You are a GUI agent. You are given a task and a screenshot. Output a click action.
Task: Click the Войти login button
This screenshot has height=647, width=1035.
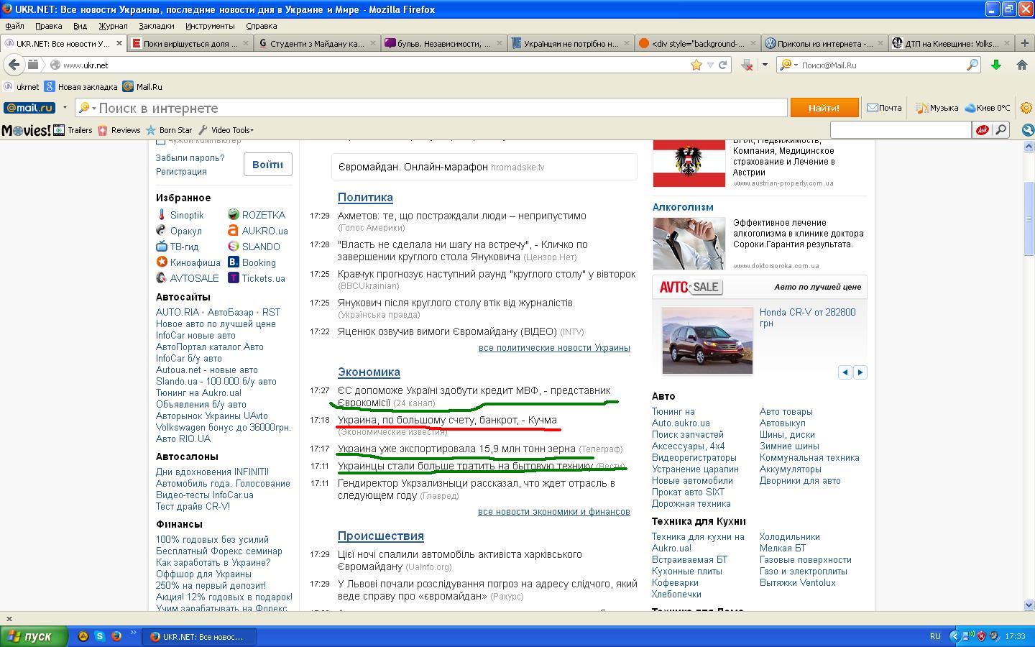point(267,165)
